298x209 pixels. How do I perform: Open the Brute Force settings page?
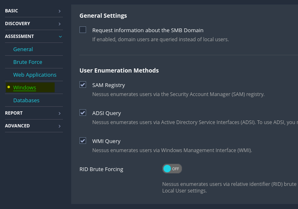click(28, 62)
